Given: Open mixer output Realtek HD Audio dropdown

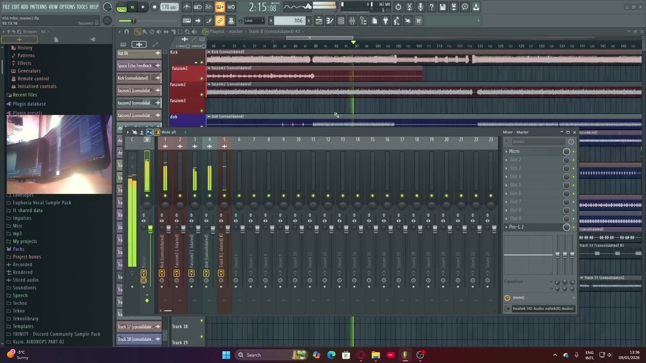Looking at the screenshot, I should point(543,309).
